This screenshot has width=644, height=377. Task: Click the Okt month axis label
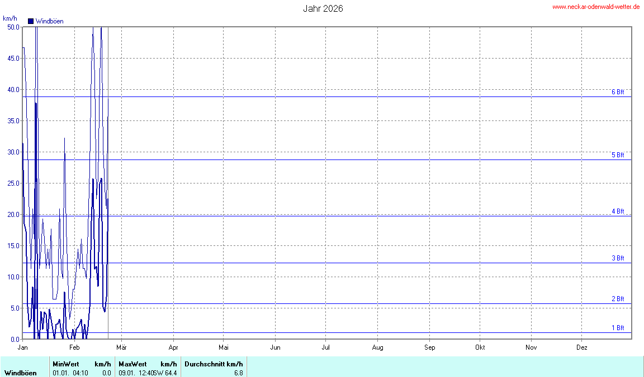[x=480, y=347]
